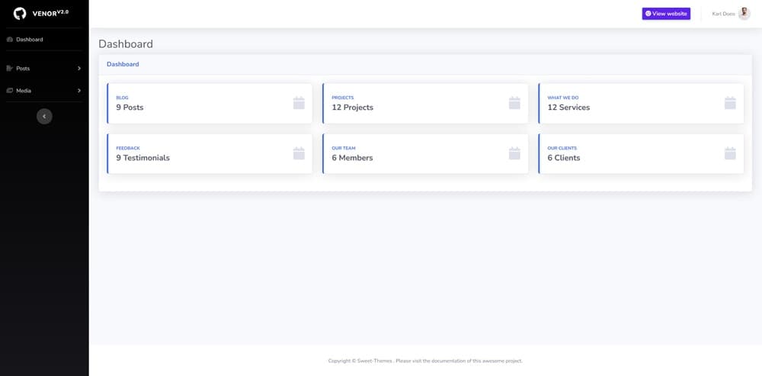Click the calendar icon on Projects card
The height and width of the screenshot is (376, 762).
(514, 103)
